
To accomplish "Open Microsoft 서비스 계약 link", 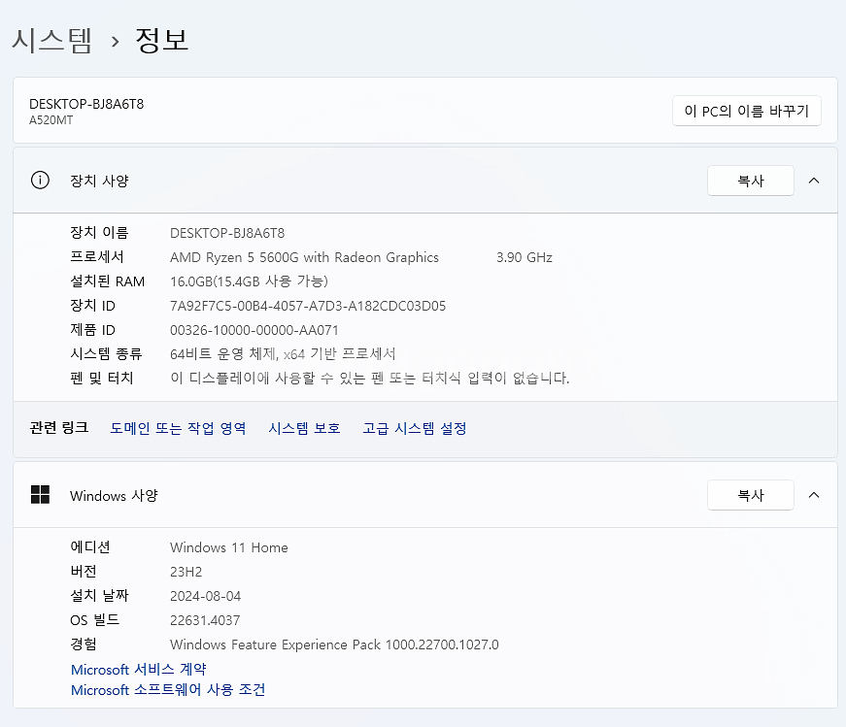I will pyautogui.click(x=139, y=670).
